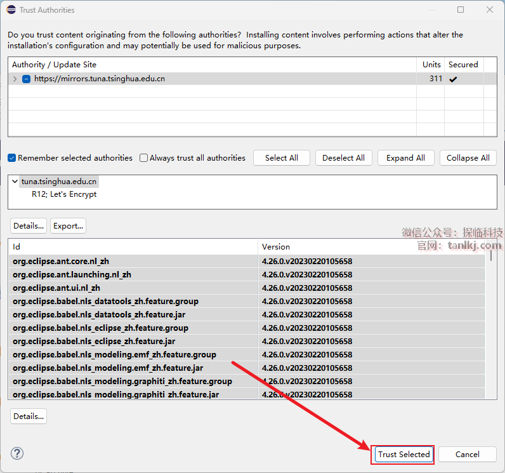Enable Always trust all authorities
This screenshot has width=505, height=473.
tap(144, 158)
